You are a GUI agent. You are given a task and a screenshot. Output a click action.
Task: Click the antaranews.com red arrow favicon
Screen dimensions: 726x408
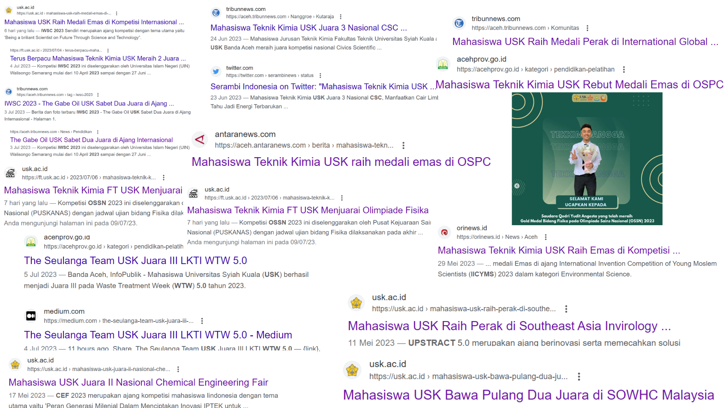200,140
